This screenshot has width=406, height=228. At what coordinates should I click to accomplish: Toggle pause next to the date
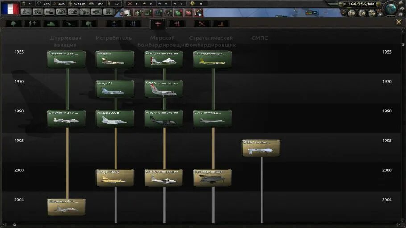point(345,4)
